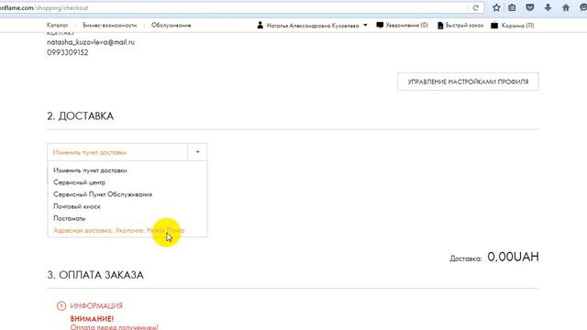Open the Бизнес-возможности menu
The height and width of the screenshot is (330, 587).
click(x=110, y=25)
